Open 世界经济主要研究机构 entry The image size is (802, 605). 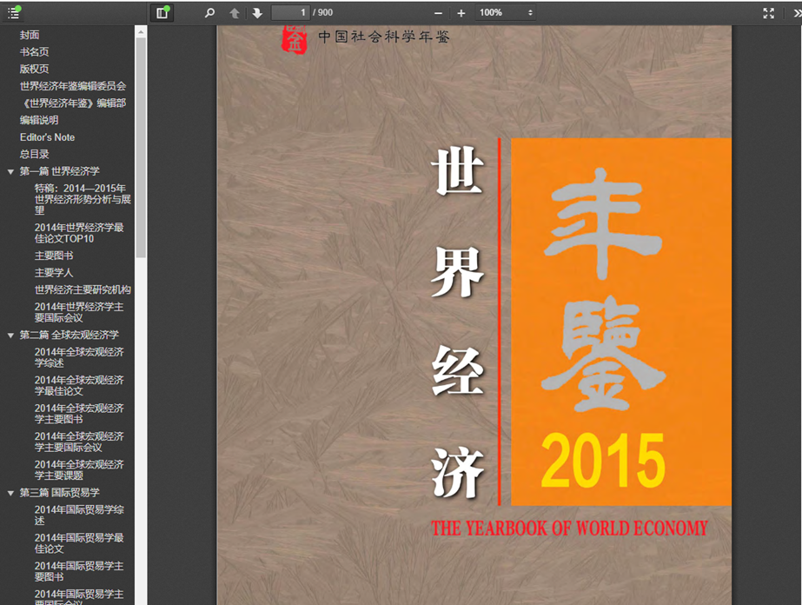point(83,289)
